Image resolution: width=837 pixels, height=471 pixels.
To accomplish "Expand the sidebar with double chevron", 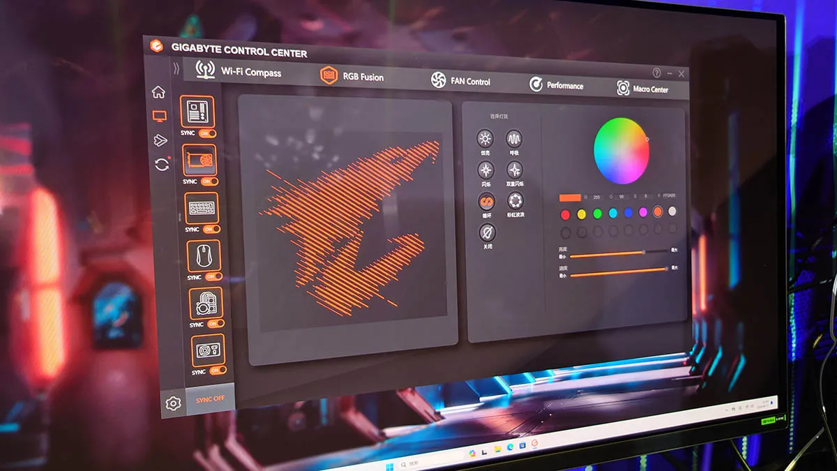I will tap(176, 68).
